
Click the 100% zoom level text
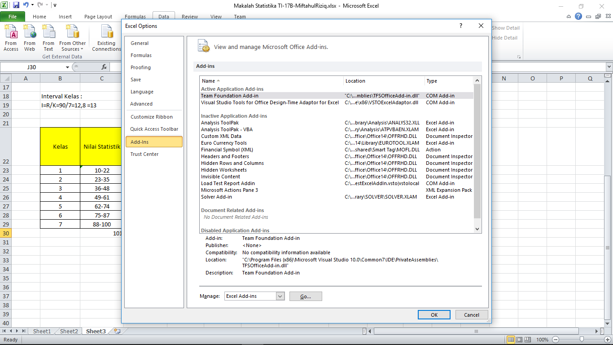pos(542,340)
